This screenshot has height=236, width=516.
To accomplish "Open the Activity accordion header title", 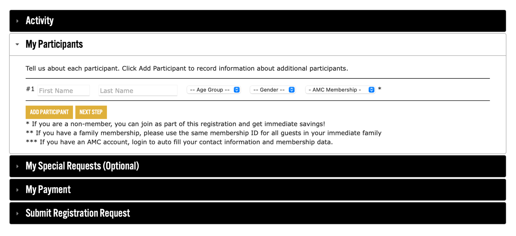I will (x=40, y=21).
